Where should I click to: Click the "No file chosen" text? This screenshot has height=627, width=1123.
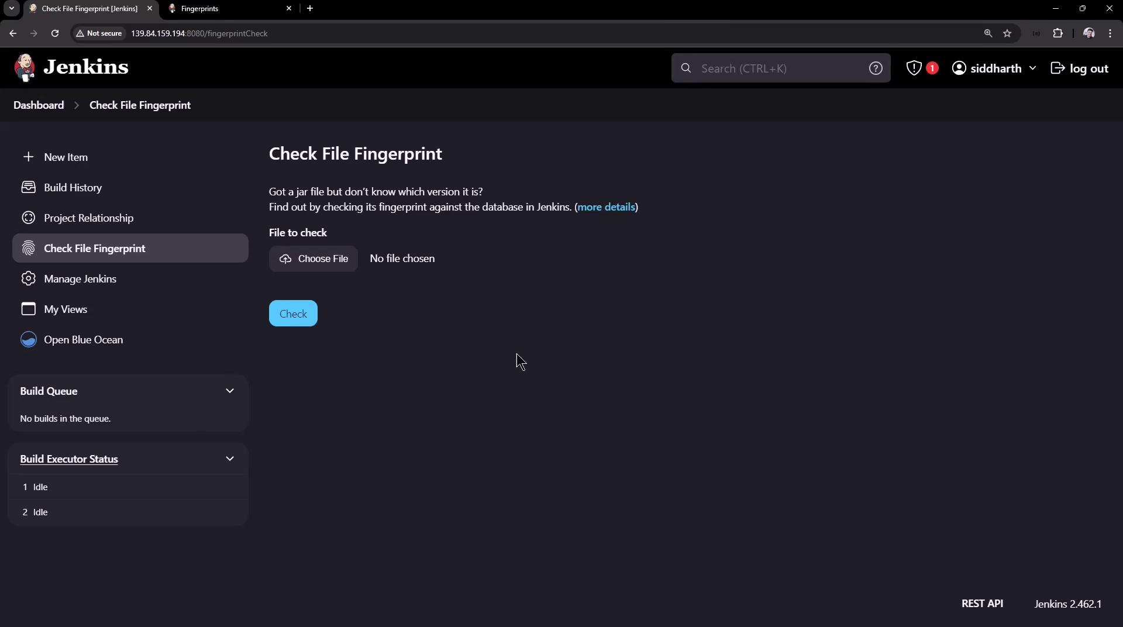[402, 259]
